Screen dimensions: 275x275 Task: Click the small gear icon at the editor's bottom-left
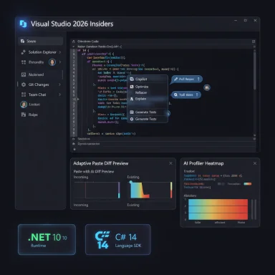pyautogui.click(x=74, y=149)
